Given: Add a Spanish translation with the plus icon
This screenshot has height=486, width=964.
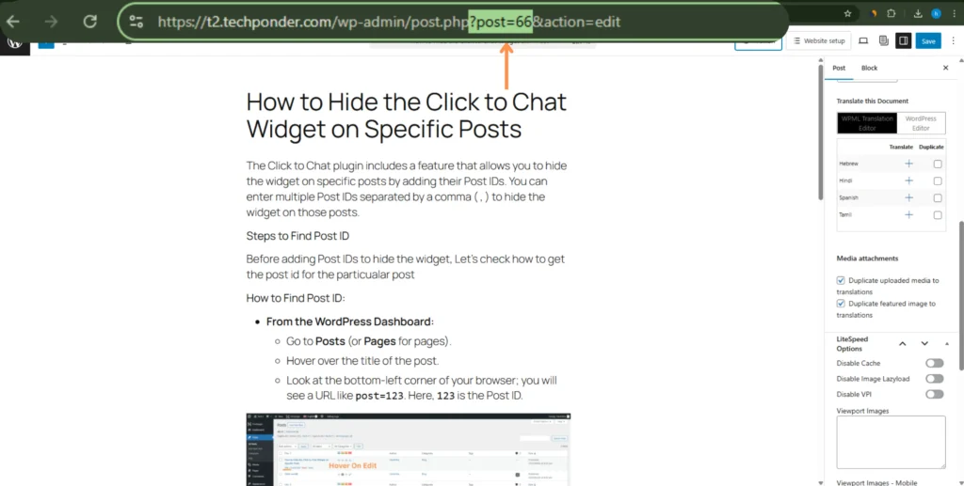Looking at the screenshot, I should [x=908, y=197].
